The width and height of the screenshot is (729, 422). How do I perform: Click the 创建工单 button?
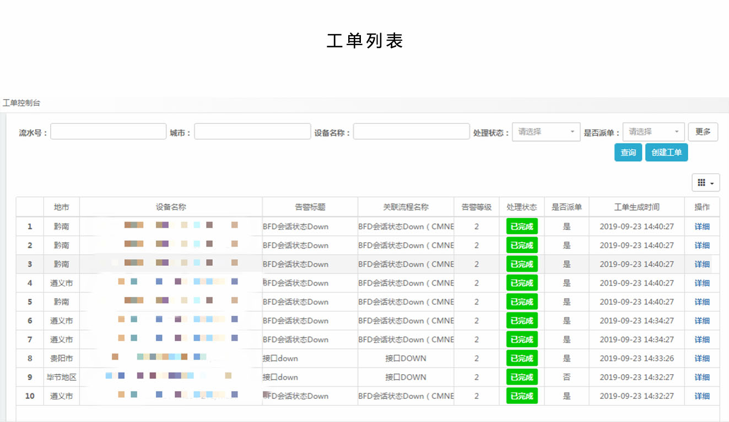pos(666,152)
